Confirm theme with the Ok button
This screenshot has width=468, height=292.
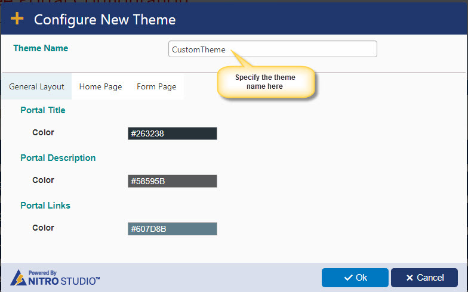pyautogui.click(x=355, y=278)
